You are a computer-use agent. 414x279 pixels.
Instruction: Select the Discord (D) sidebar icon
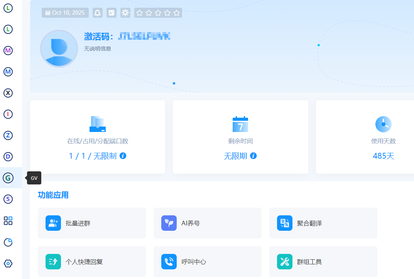coord(8,157)
